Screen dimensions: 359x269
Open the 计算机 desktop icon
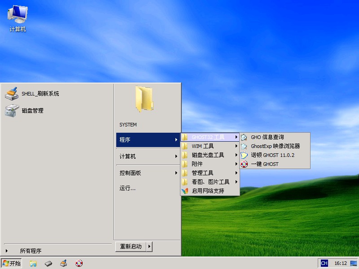18,18
